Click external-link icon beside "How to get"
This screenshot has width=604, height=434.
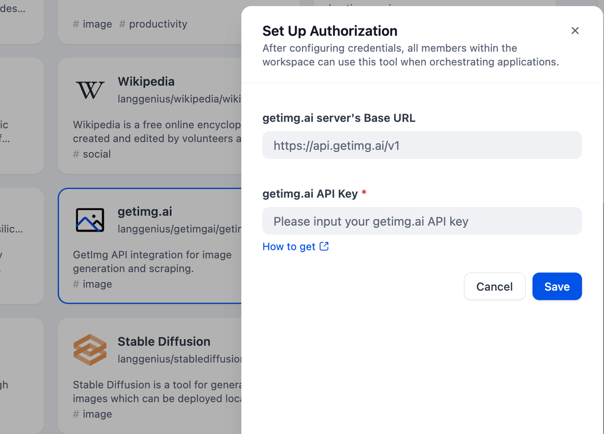pyautogui.click(x=324, y=246)
